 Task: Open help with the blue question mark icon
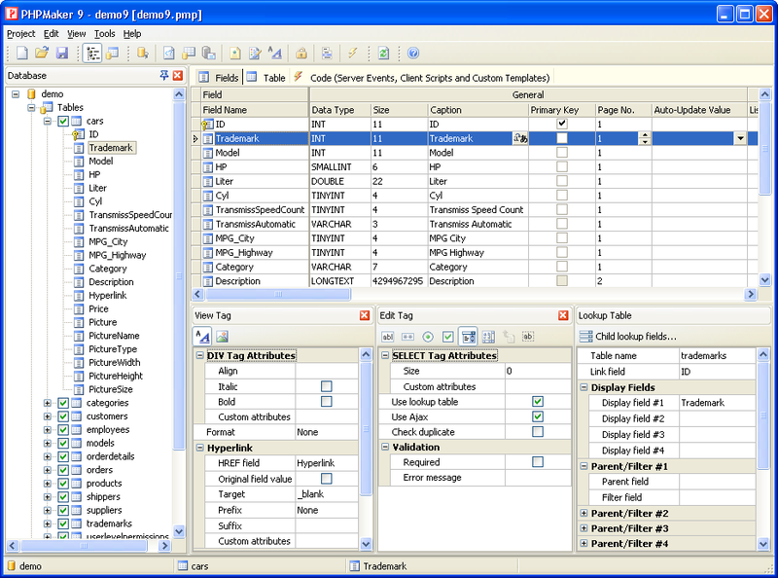[x=413, y=53]
